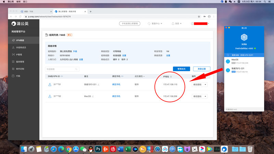
Task: Click eye icon beside 绑定手机 header
Action: (x=122, y=76)
